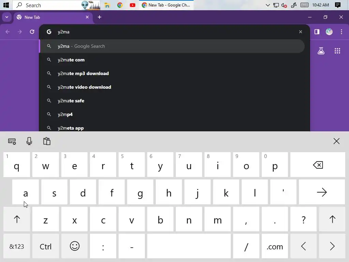Switch to the 'New Tab - Google Ch...' taskbar window
Screen dimensions: 349x262
(166, 5)
